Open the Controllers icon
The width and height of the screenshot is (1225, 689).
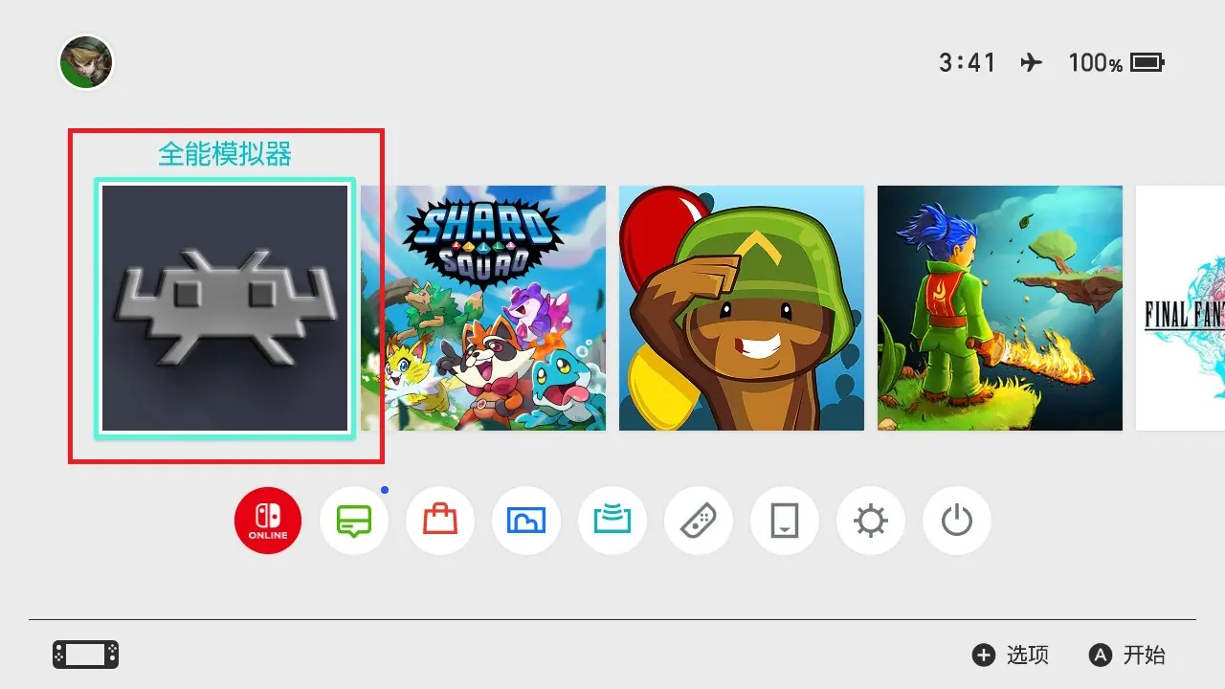(x=699, y=522)
